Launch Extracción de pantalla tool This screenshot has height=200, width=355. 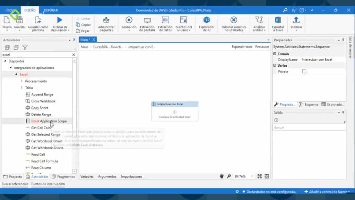tap(147, 24)
